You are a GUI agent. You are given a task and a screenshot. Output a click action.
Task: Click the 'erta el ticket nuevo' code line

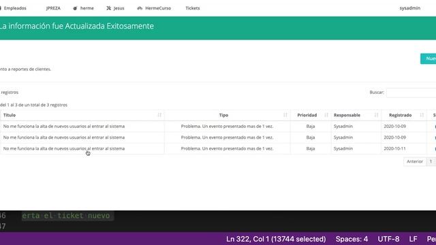click(66, 216)
